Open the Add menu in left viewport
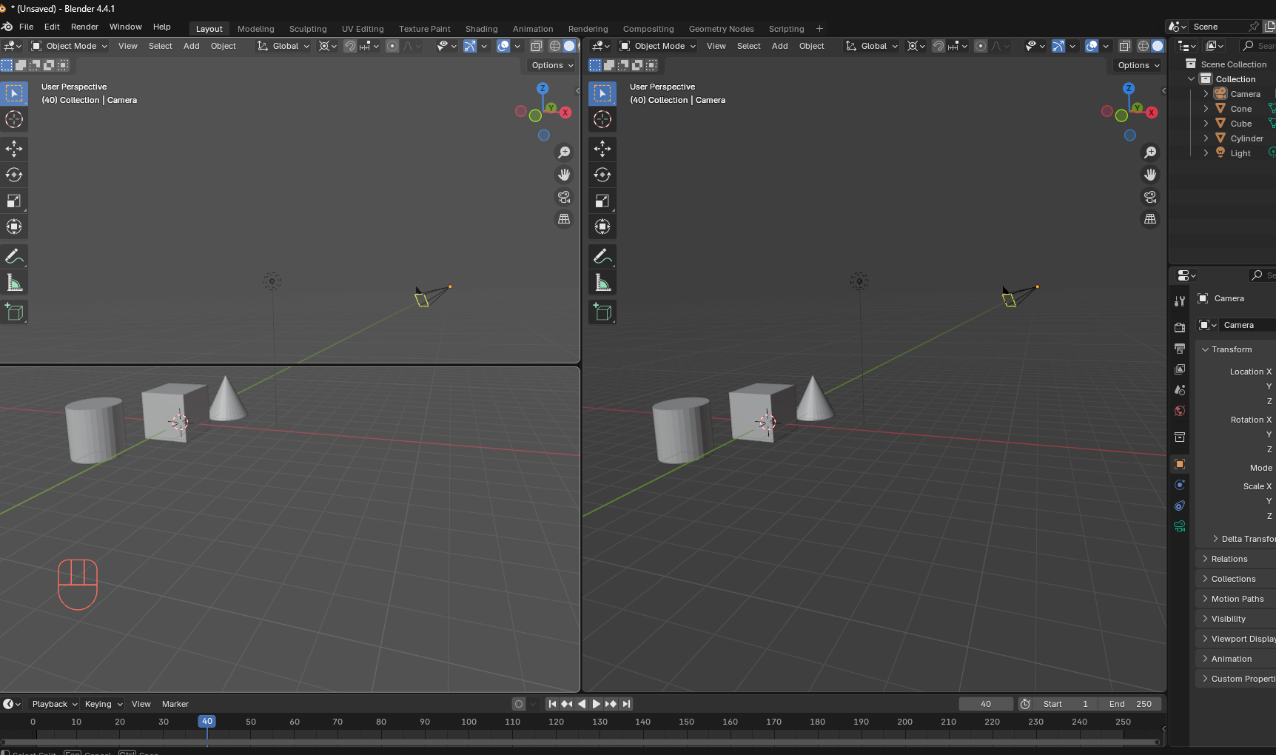The width and height of the screenshot is (1276, 755). coord(191,46)
